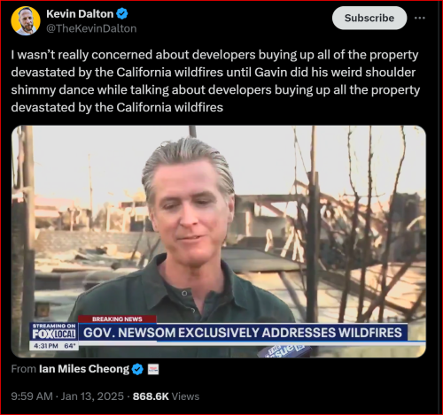Click the GOV. NEWSOM EXCLUSIVELY ADDRESSES WILDFIRES banner
The image size is (443, 415).
[243, 333]
